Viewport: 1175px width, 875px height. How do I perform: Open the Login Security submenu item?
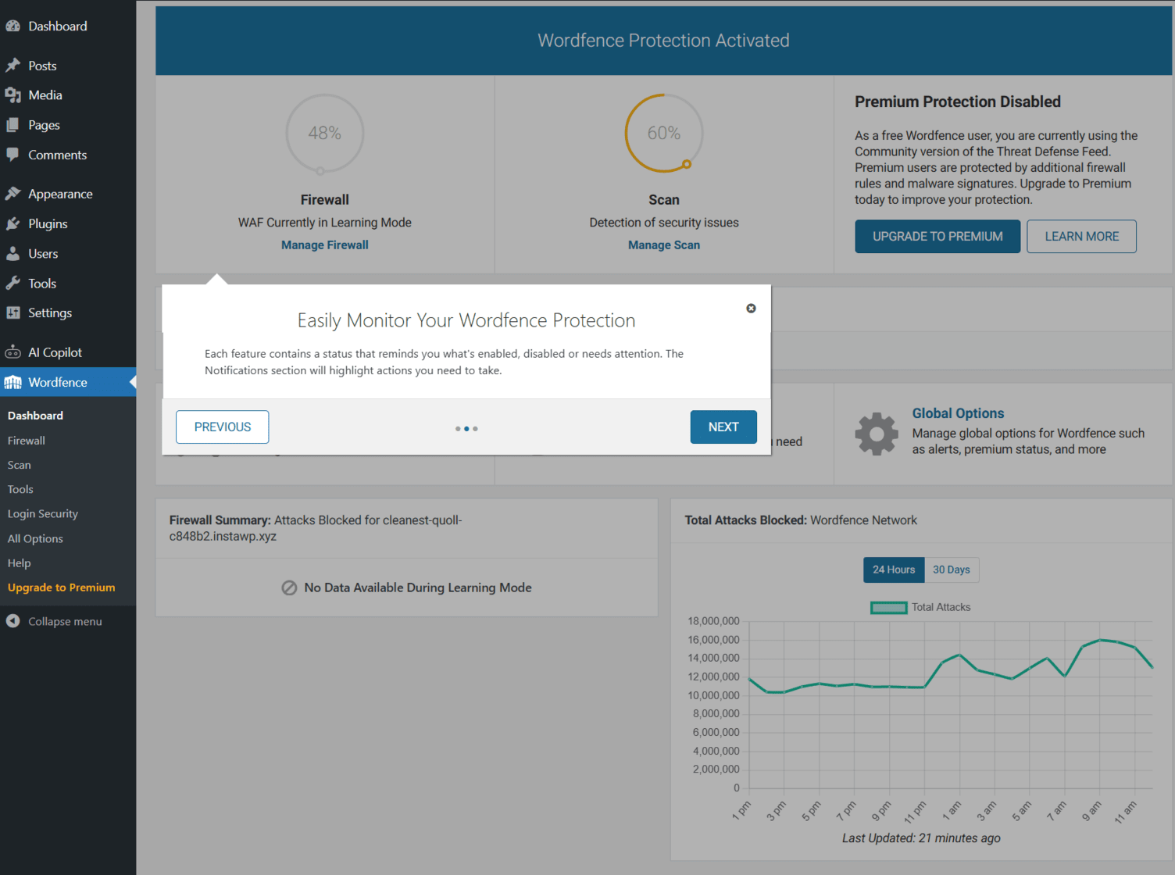(x=43, y=514)
